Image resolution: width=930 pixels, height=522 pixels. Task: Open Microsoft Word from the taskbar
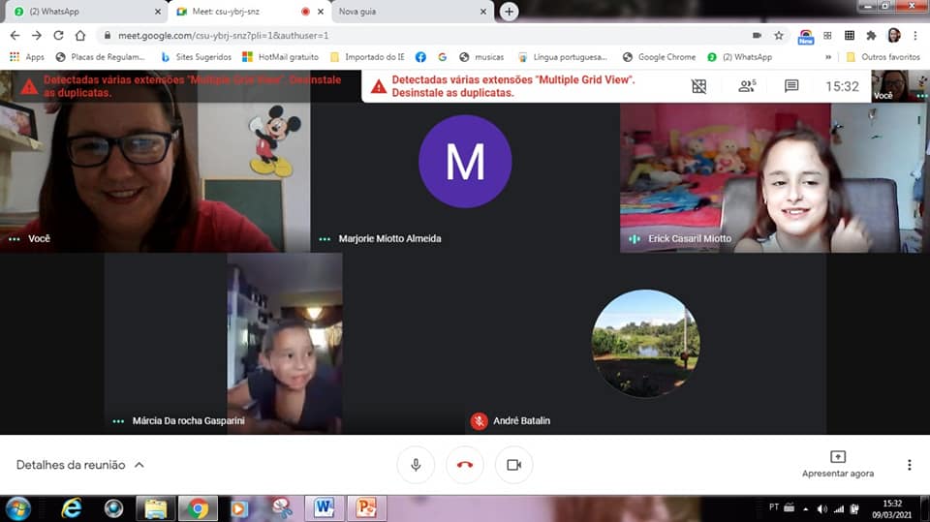point(324,507)
